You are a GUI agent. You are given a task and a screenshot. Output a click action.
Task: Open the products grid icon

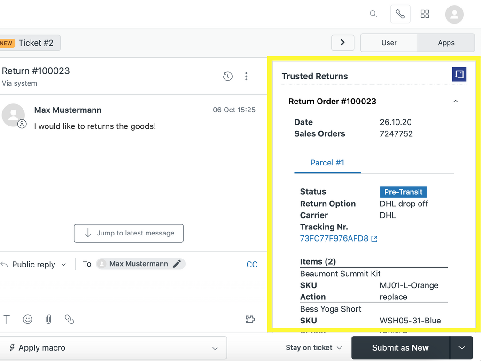[x=425, y=14]
